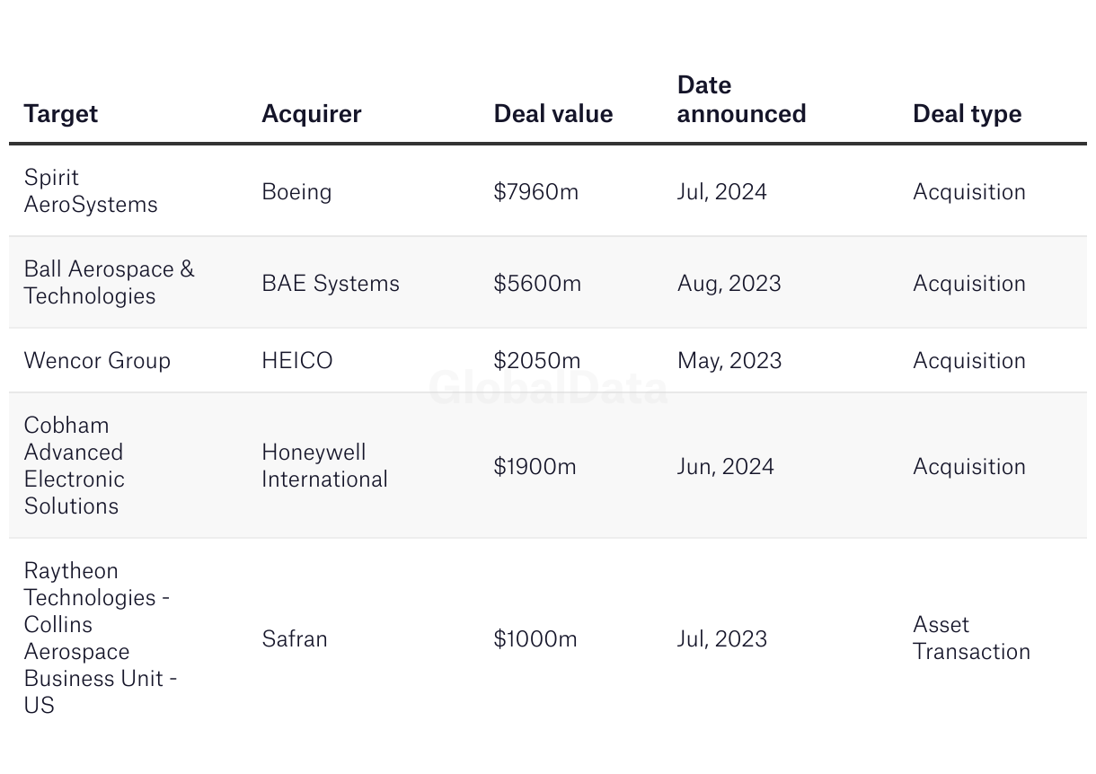Click the Date announced column header
Viewport: 1096px width, 774px height.
741,100
